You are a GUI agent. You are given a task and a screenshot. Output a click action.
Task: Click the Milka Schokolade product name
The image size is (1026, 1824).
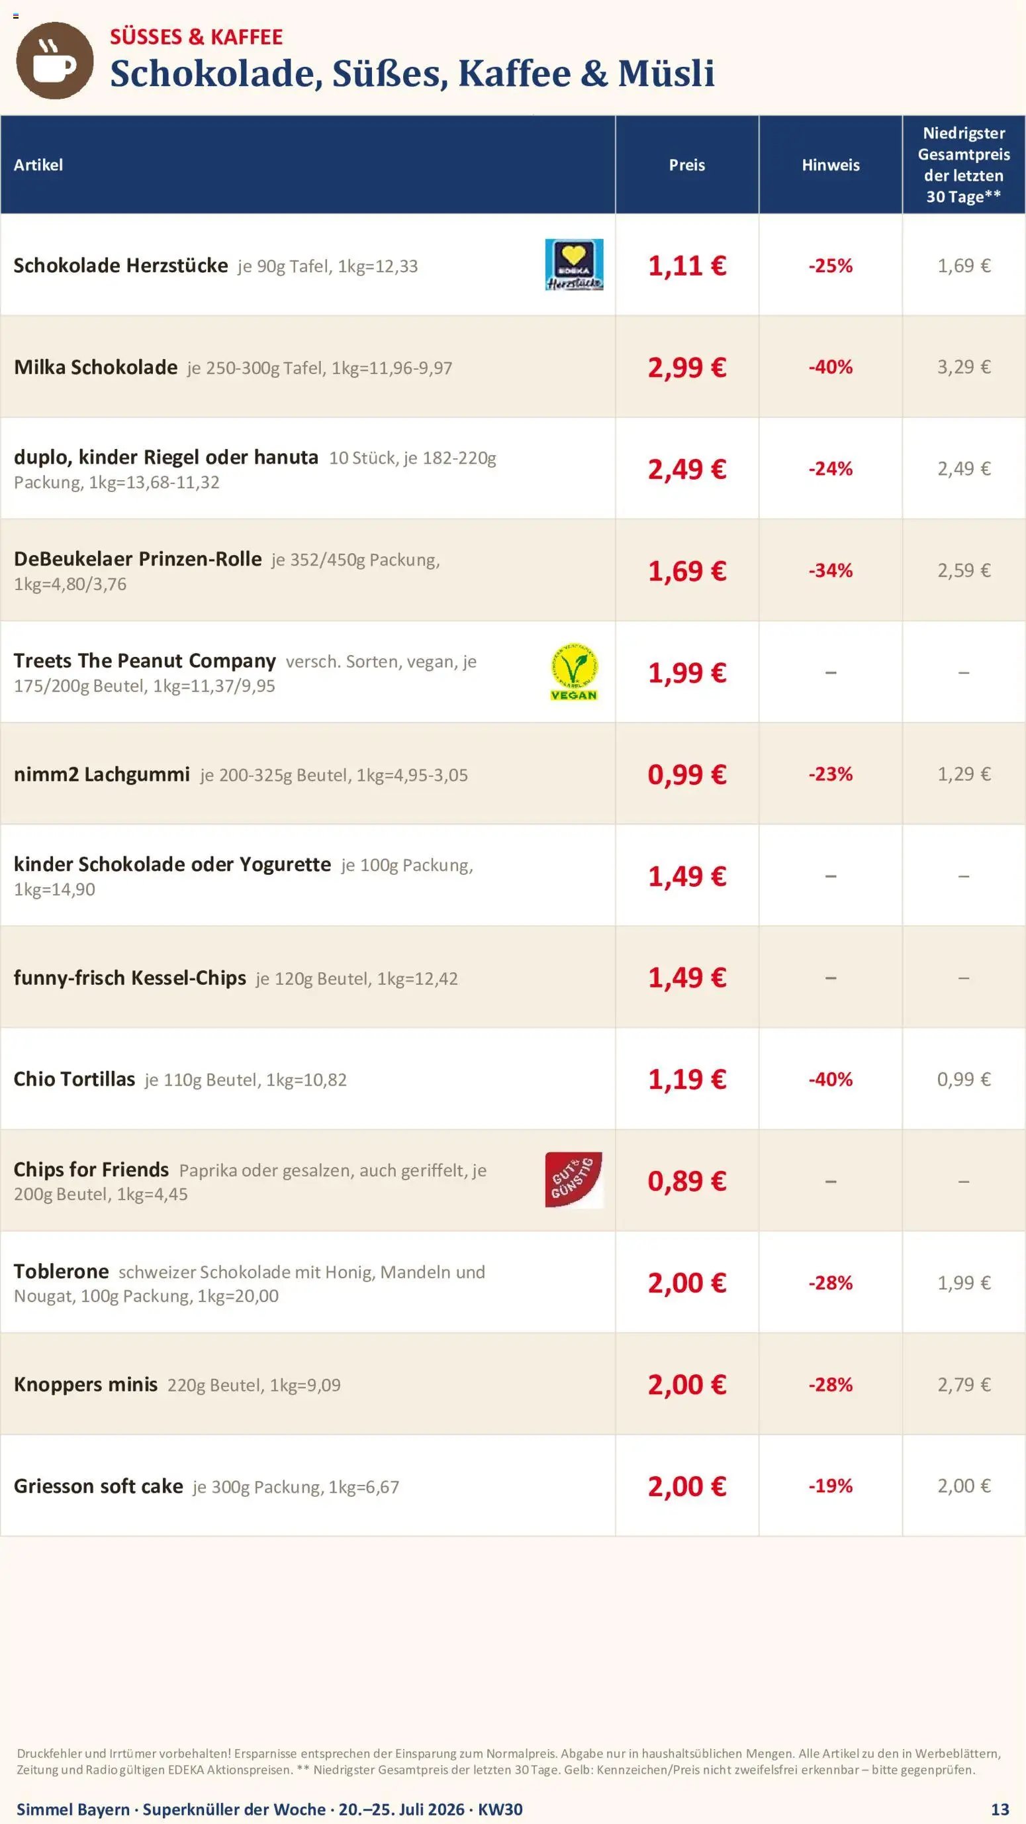(95, 367)
